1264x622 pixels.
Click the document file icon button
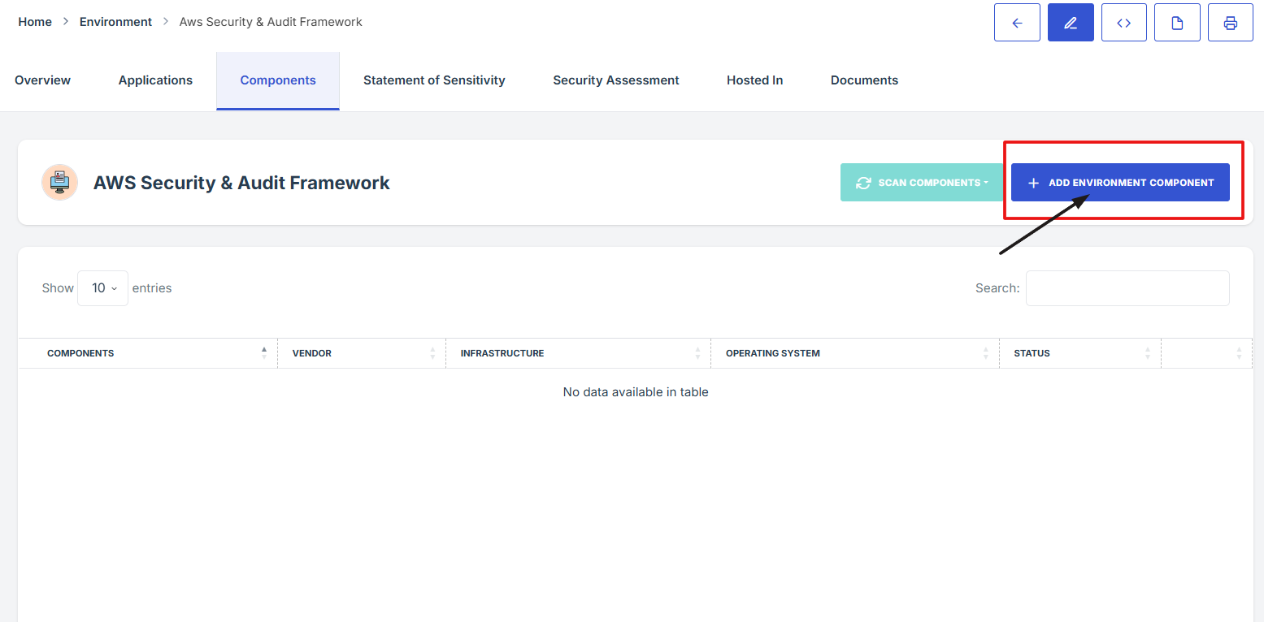pos(1177,23)
